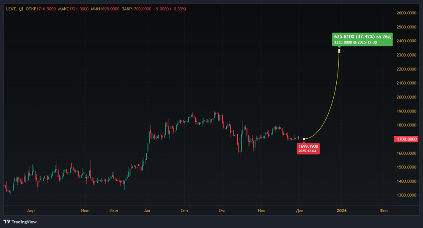Click the 1300.0000 price scale label
The width and height of the screenshot is (423, 228).
406,195
